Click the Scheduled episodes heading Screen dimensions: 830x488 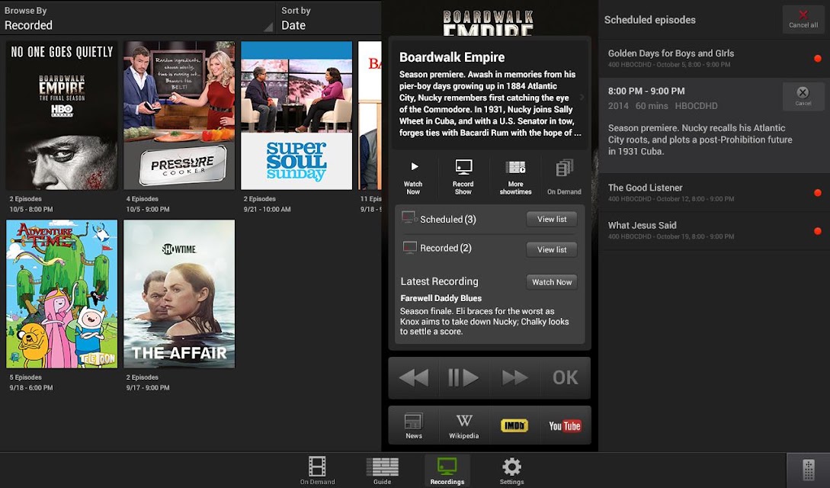coord(649,20)
